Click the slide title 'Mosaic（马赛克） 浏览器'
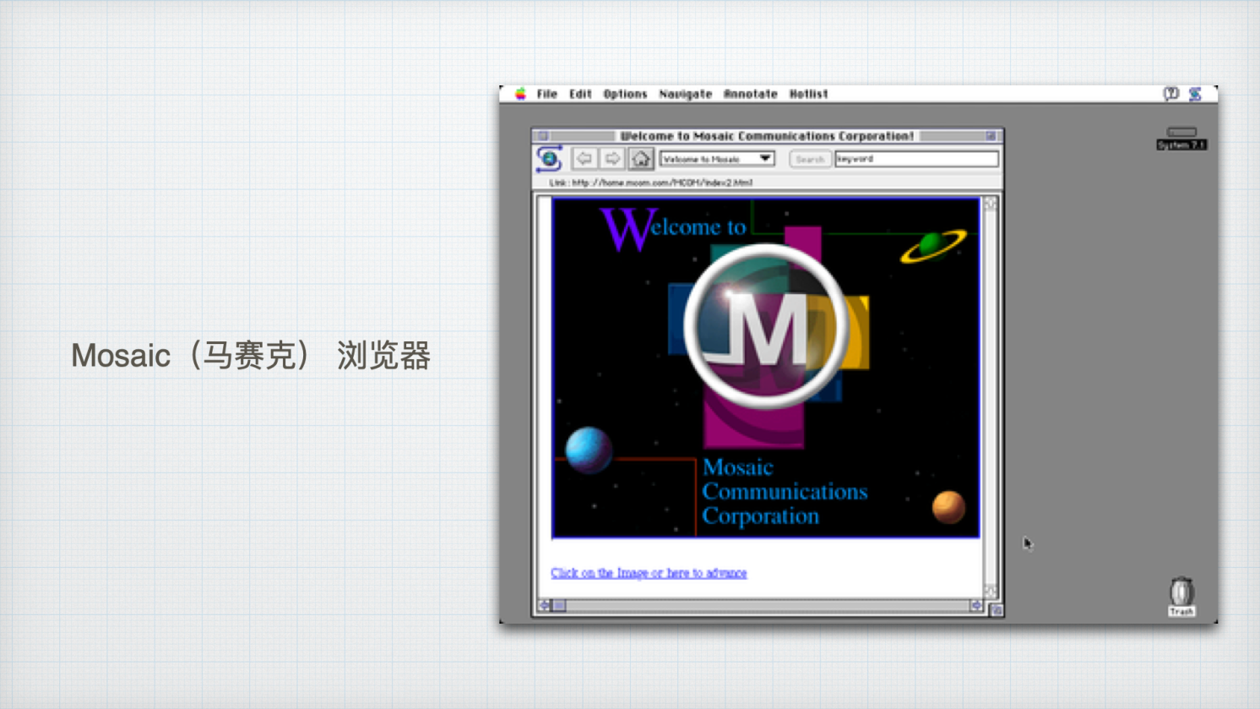1260x709 pixels. tap(251, 356)
